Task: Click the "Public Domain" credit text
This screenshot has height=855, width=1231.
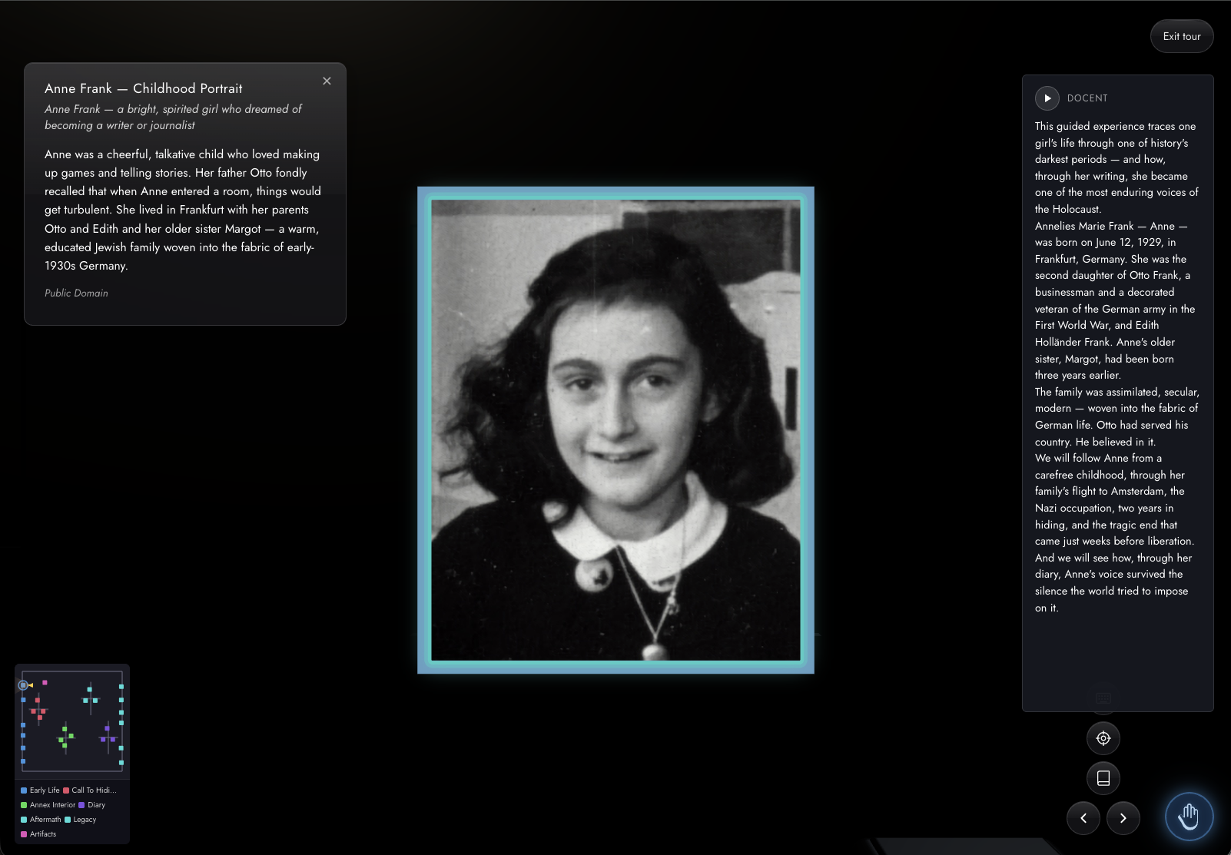Action: point(76,293)
